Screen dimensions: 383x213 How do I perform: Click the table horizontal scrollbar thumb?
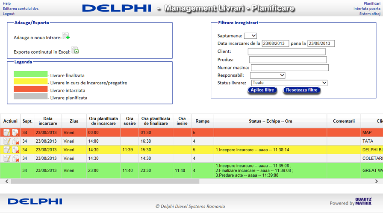tap(105, 181)
